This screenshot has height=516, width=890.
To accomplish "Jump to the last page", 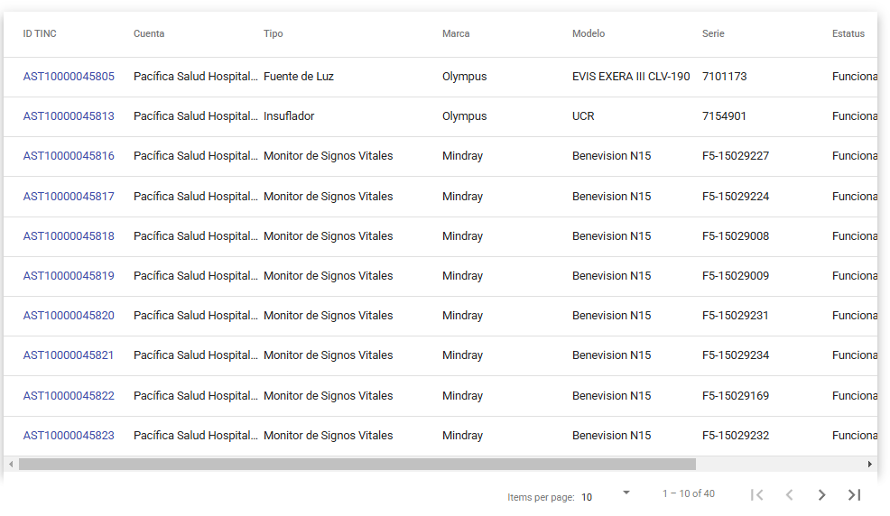I will pos(854,494).
